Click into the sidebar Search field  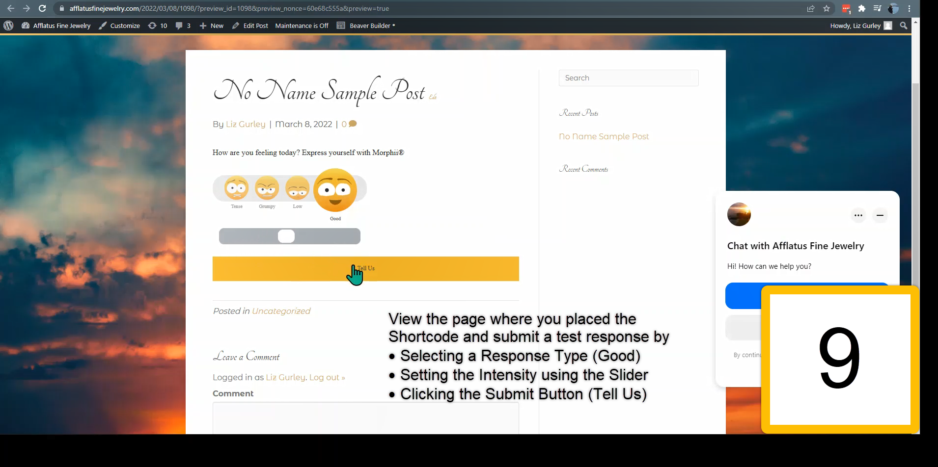coord(629,78)
